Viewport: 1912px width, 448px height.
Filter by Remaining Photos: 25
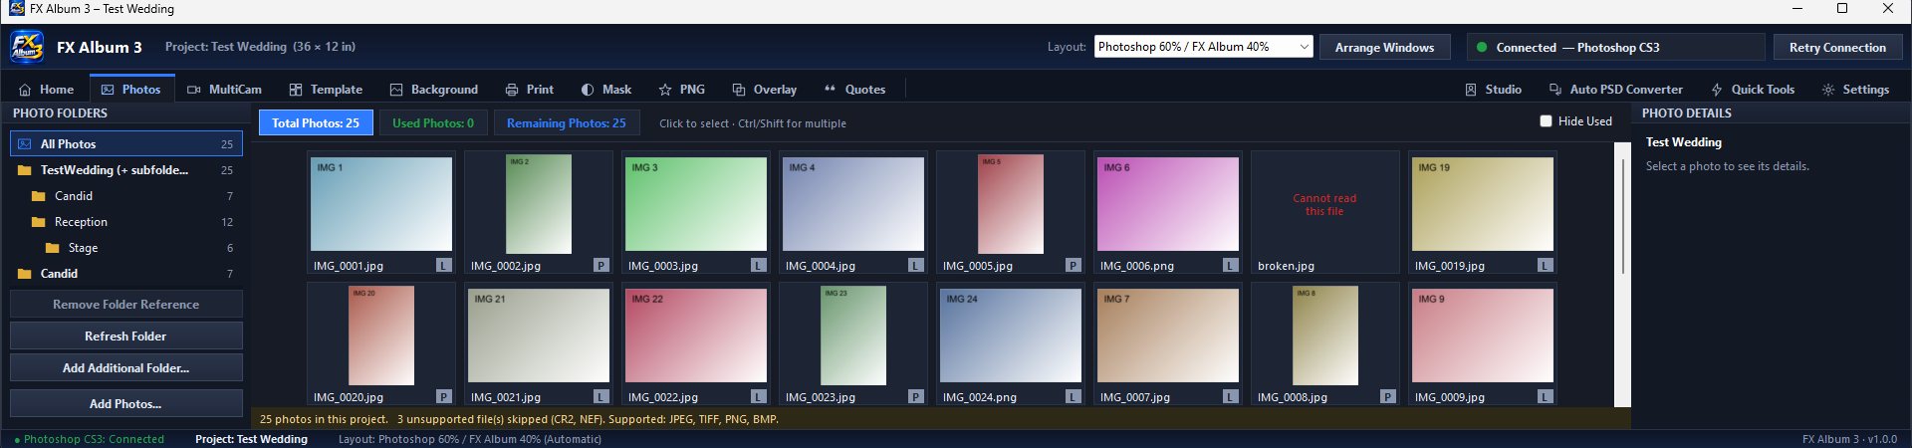click(567, 123)
